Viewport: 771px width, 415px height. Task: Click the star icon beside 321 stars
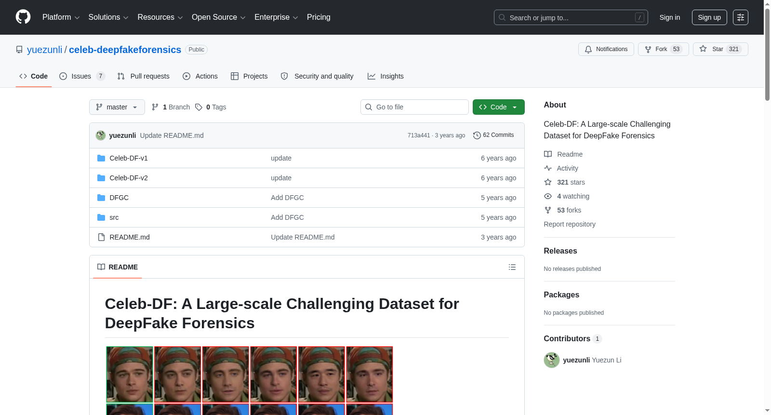pyautogui.click(x=548, y=182)
